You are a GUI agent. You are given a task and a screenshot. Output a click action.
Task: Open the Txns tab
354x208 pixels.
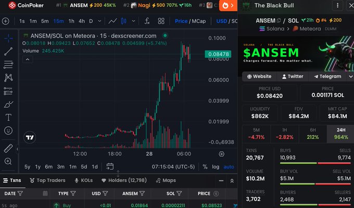point(12,180)
